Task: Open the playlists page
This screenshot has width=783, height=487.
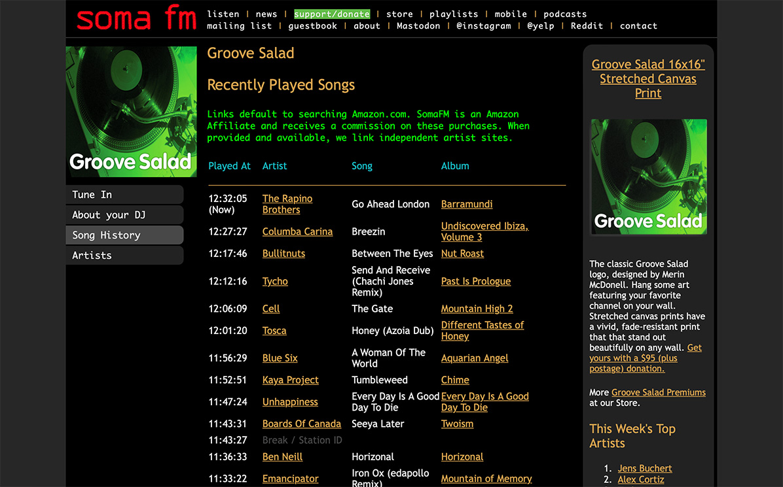Action: point(454,14)
